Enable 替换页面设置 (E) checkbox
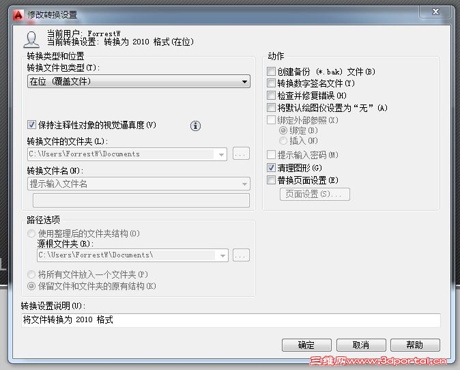Image resolution: width=460 pixels, height=370 pixels. click(x=271, y=180)
